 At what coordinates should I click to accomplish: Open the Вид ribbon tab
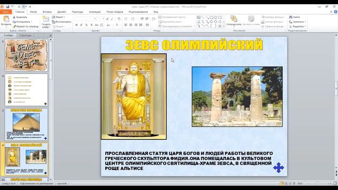coord(156,12)
